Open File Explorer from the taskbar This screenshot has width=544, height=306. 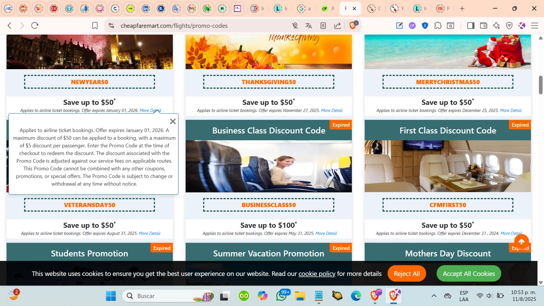point(300,296)
